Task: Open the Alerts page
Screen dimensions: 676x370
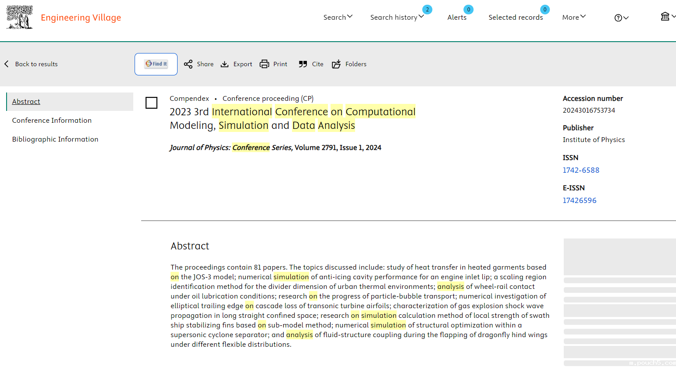Action: [x=457, y=17]
